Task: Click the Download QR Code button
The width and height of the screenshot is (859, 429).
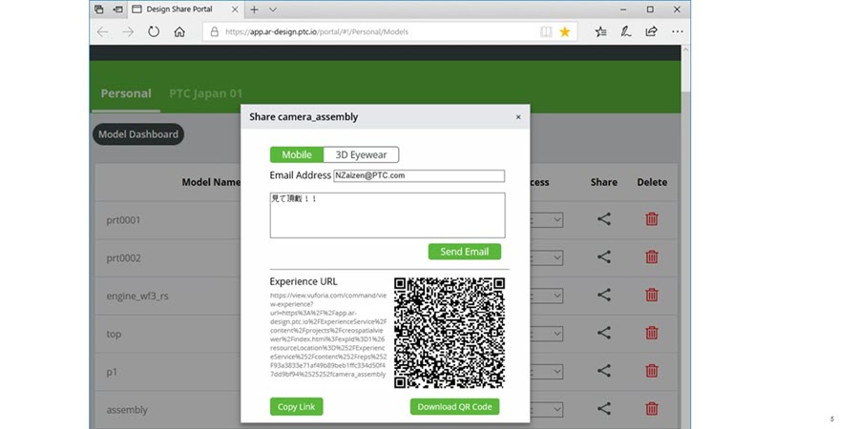Action: (x=454, y=407)
